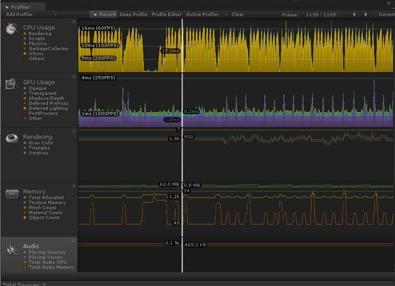This screenshot has height=286, width=395.
Task: Toggle the CPU Others series swatch
Action: (25, 58)
